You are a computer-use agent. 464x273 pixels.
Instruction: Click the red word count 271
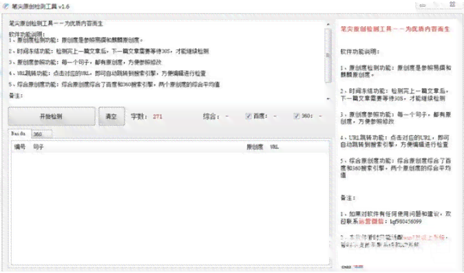tap(158, 117)
